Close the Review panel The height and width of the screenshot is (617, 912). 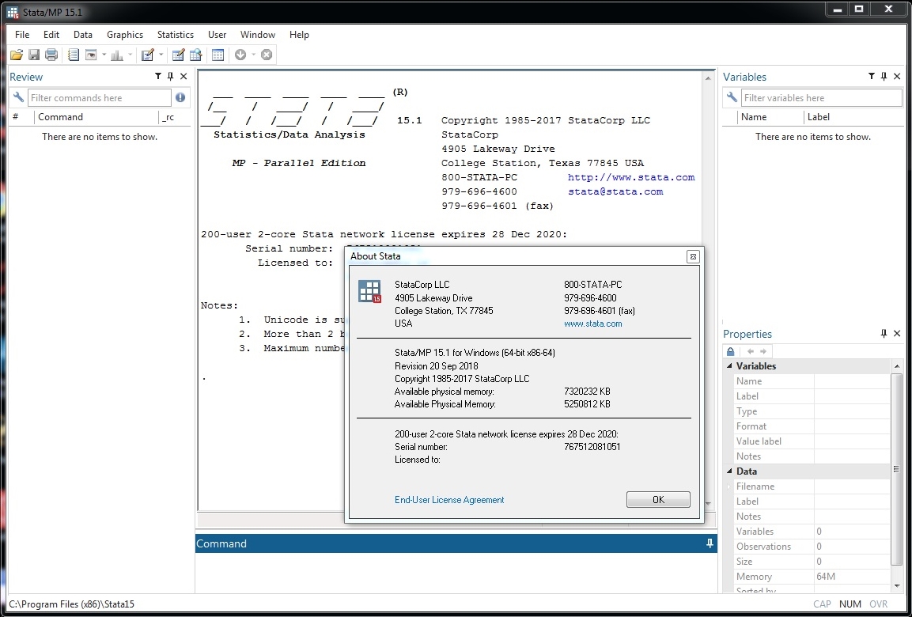(x=184, y=76)
